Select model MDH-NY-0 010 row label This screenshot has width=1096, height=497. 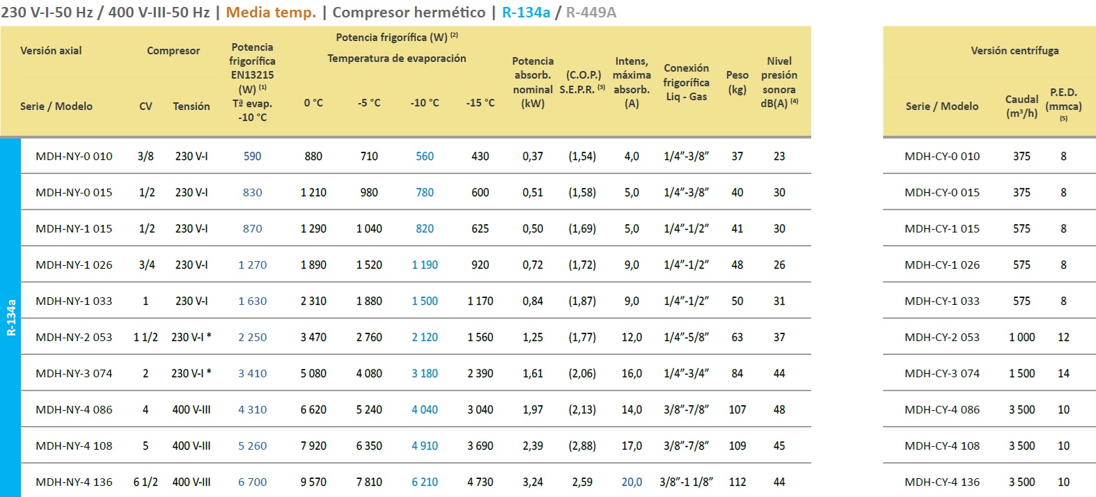[74, 157]
